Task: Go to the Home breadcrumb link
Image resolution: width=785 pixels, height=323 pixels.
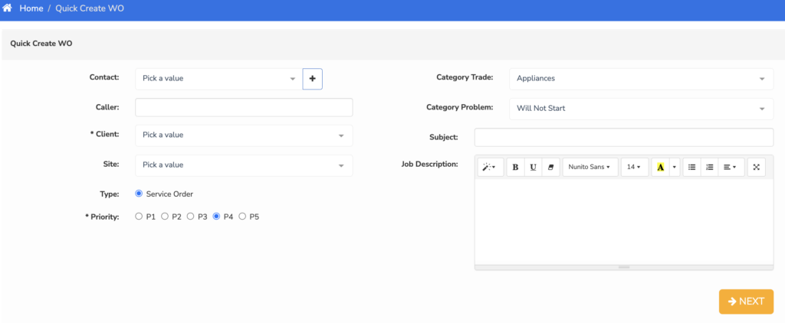Action: tap(31, 8)
